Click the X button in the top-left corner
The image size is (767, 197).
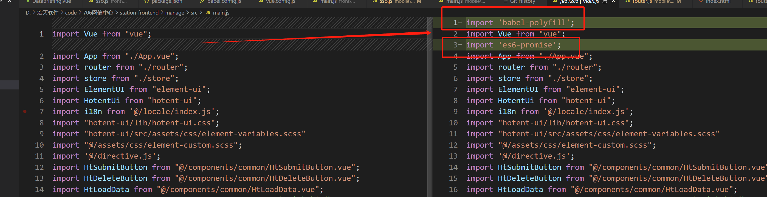[10, 1]
